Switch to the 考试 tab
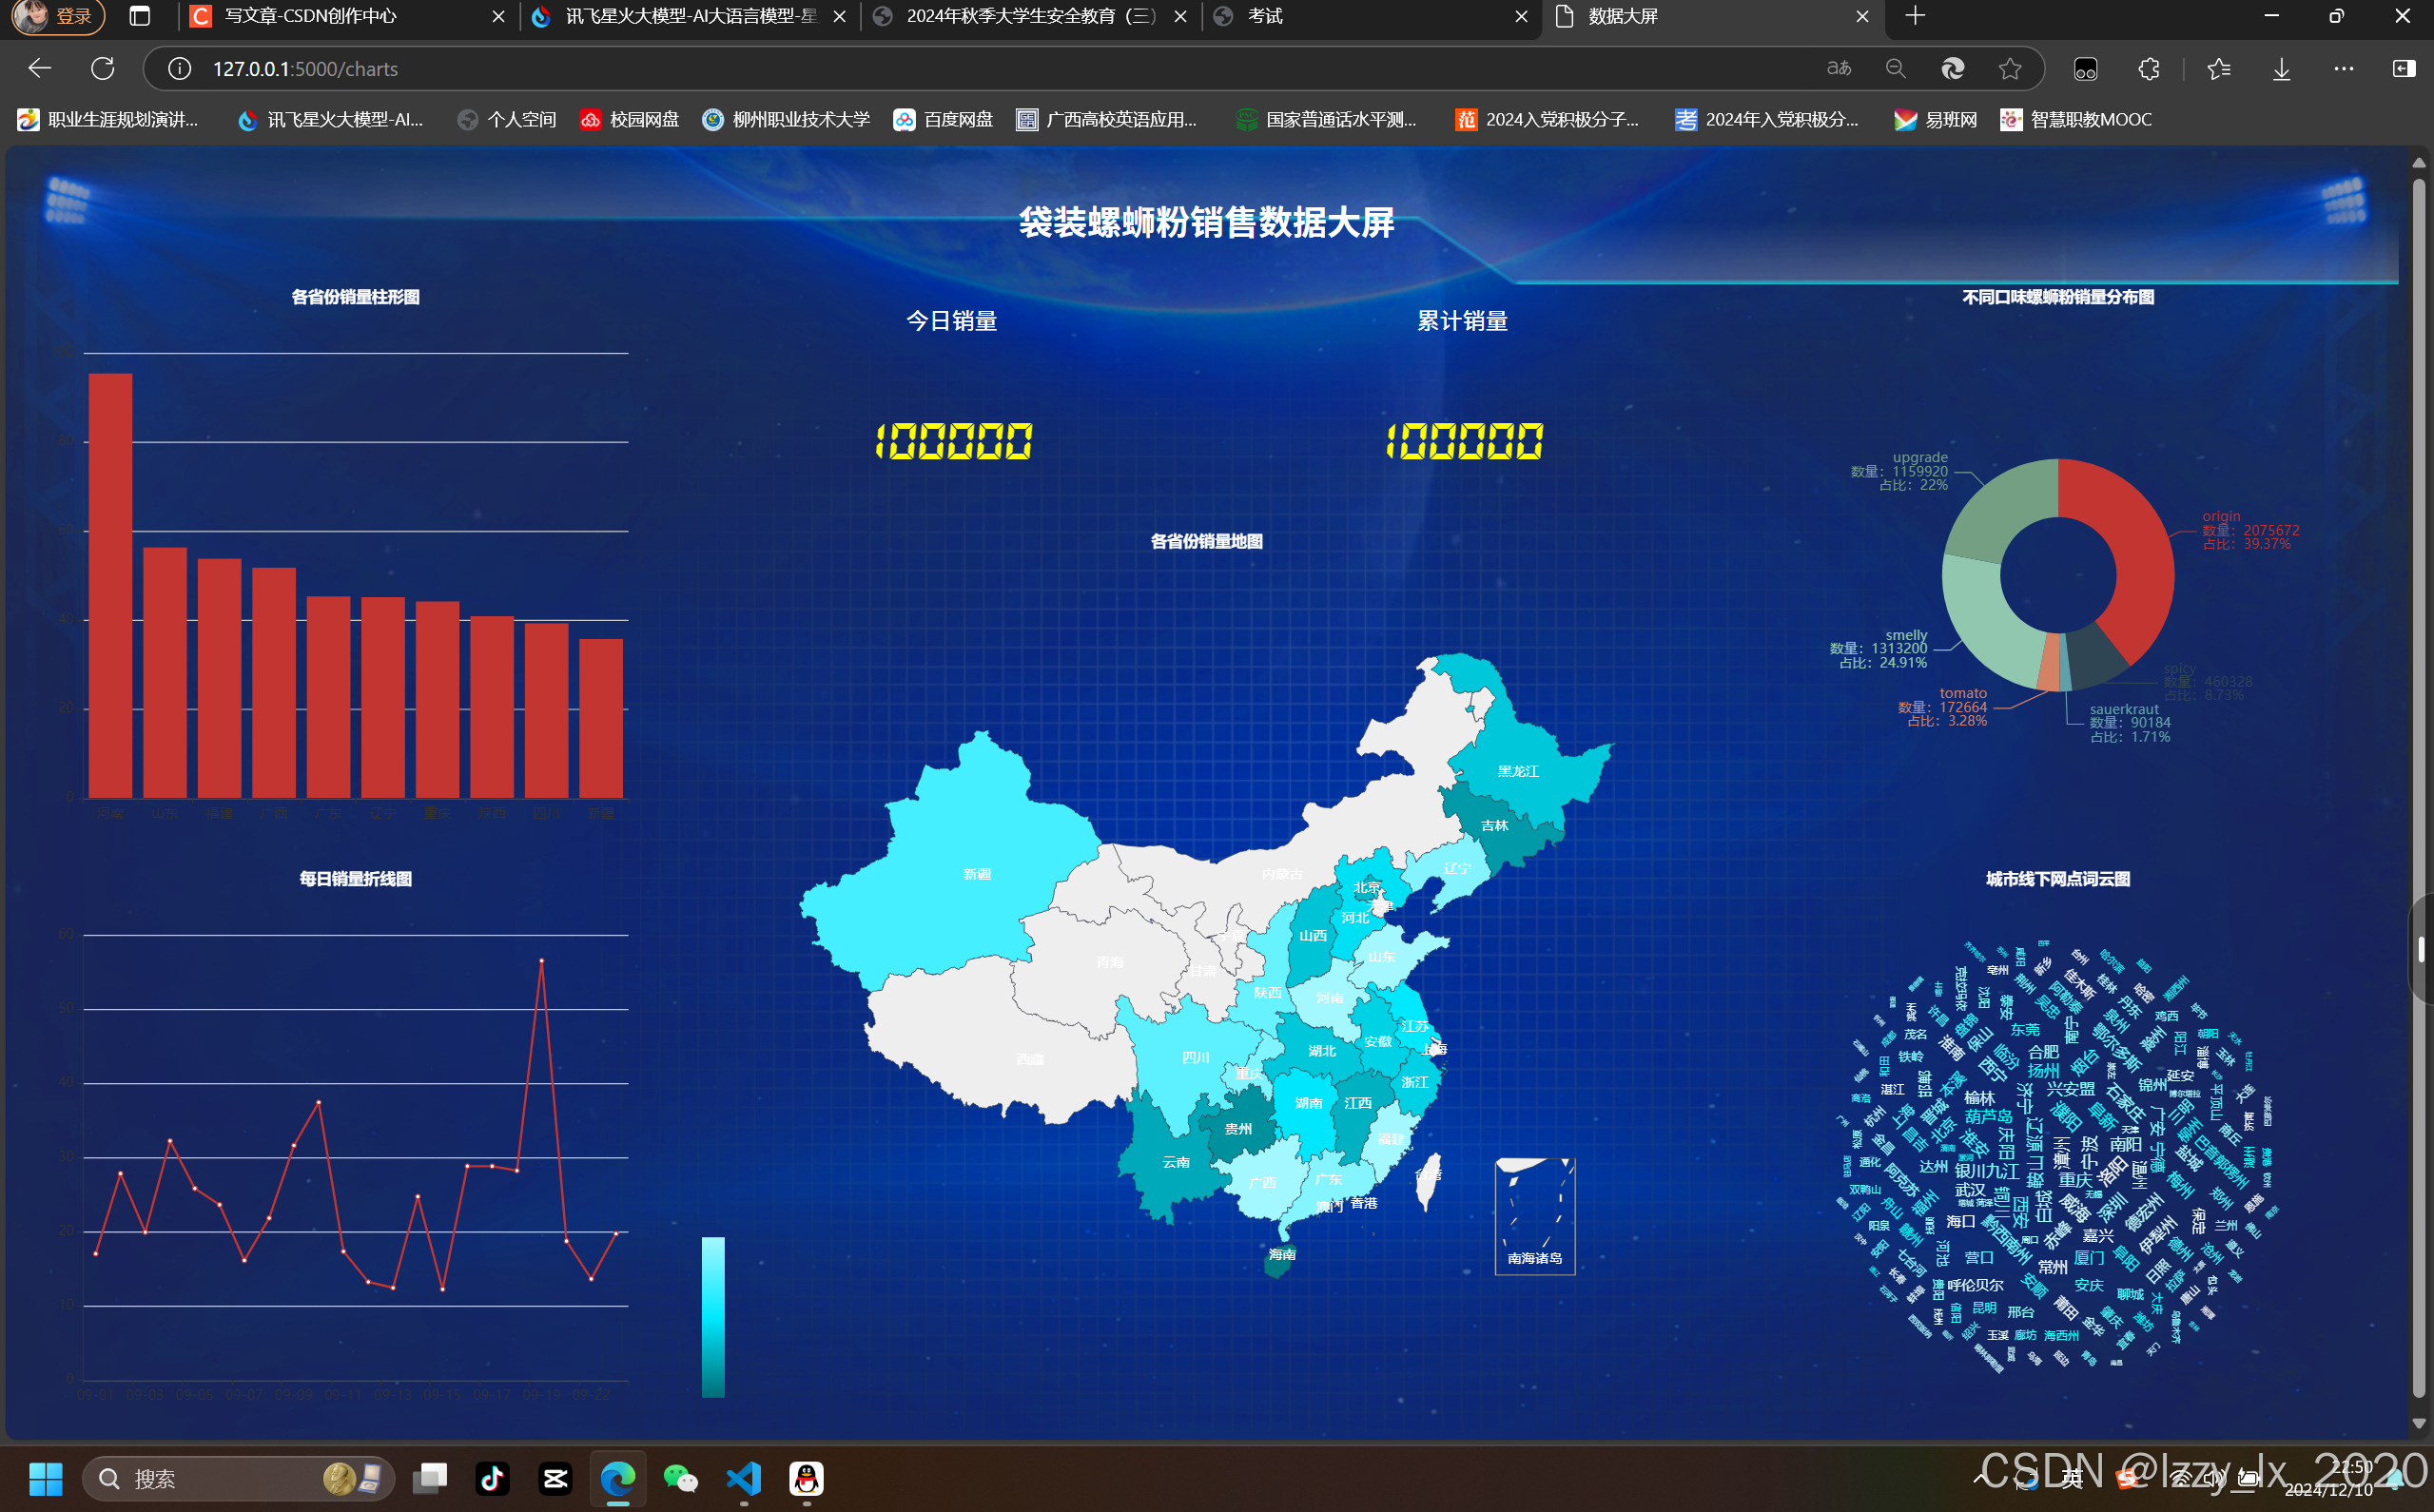 (x=1265, y=16)
